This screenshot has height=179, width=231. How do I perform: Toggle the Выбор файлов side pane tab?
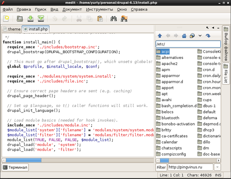coord(226,44)
